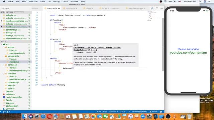Click the ESLint status bar item
This screenshot has width=214, height=120.
tap(153, 112)
